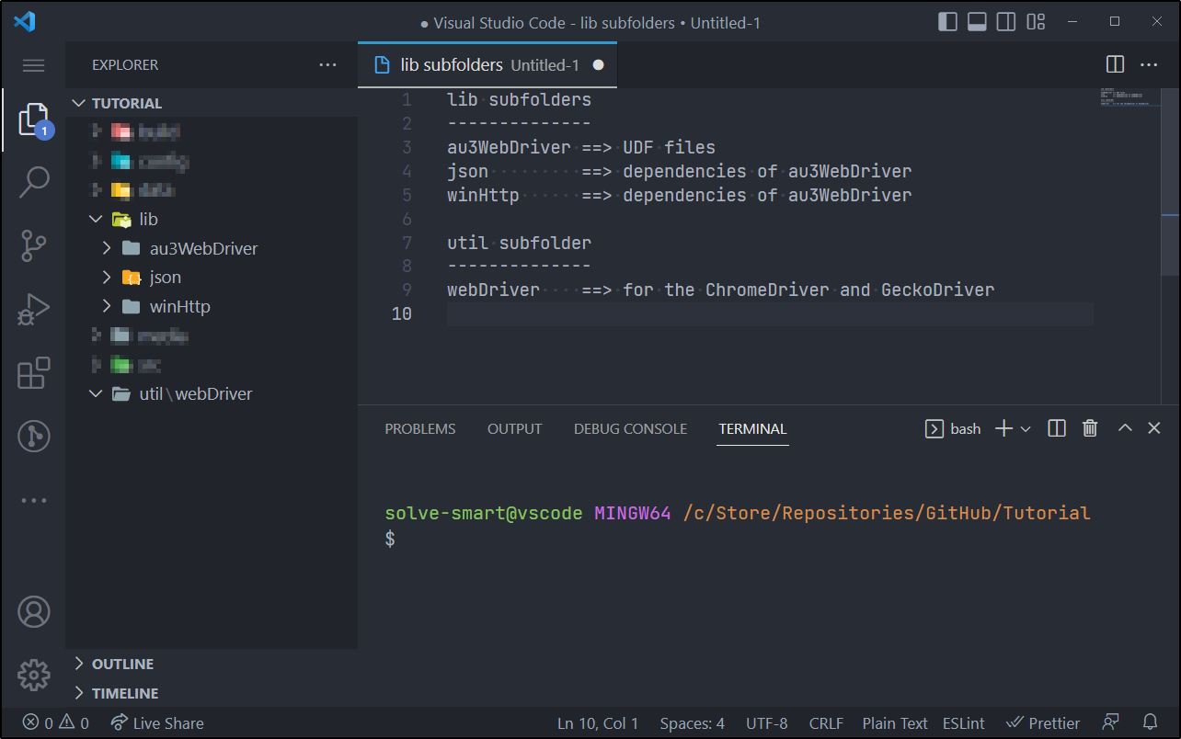Click Live Share in the status bar
The height and width of the screenshot is (739, 1181).
pyautogui.click(x=157, y=723)
